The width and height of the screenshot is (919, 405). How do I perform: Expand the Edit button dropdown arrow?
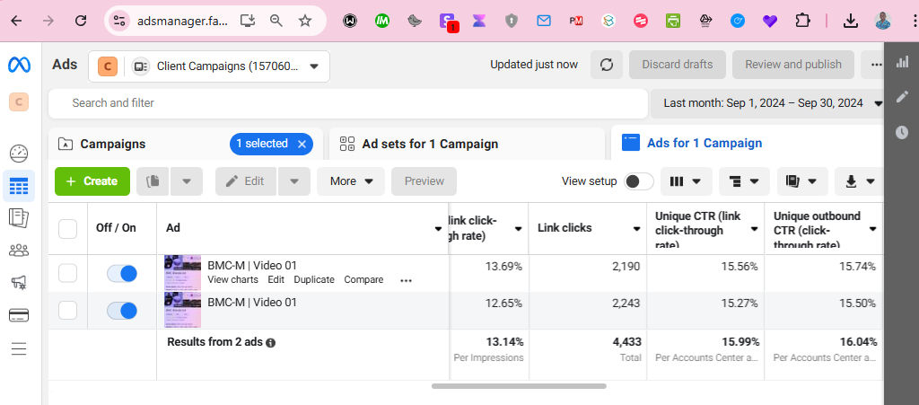294,181
